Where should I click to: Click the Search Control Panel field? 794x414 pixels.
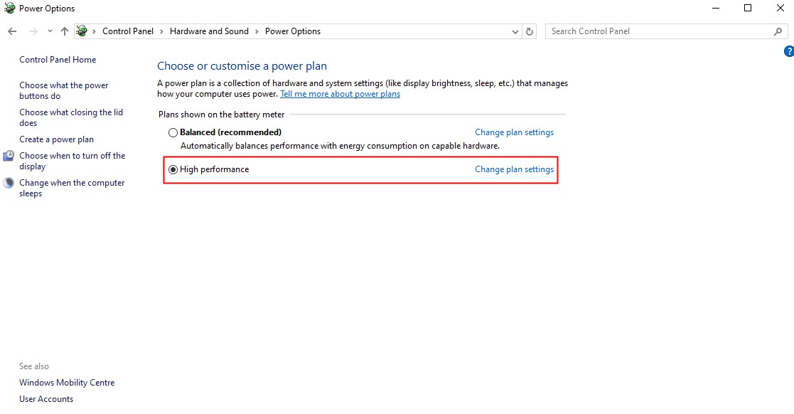(658, 31)
